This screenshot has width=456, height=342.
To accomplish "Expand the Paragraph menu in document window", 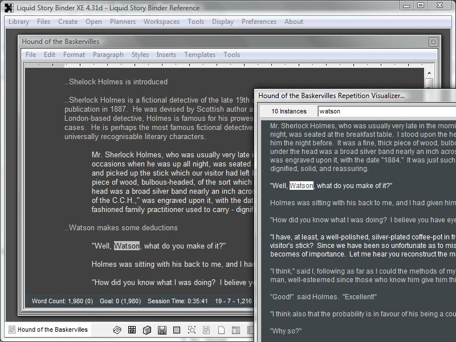I will [x=108, y=55].
